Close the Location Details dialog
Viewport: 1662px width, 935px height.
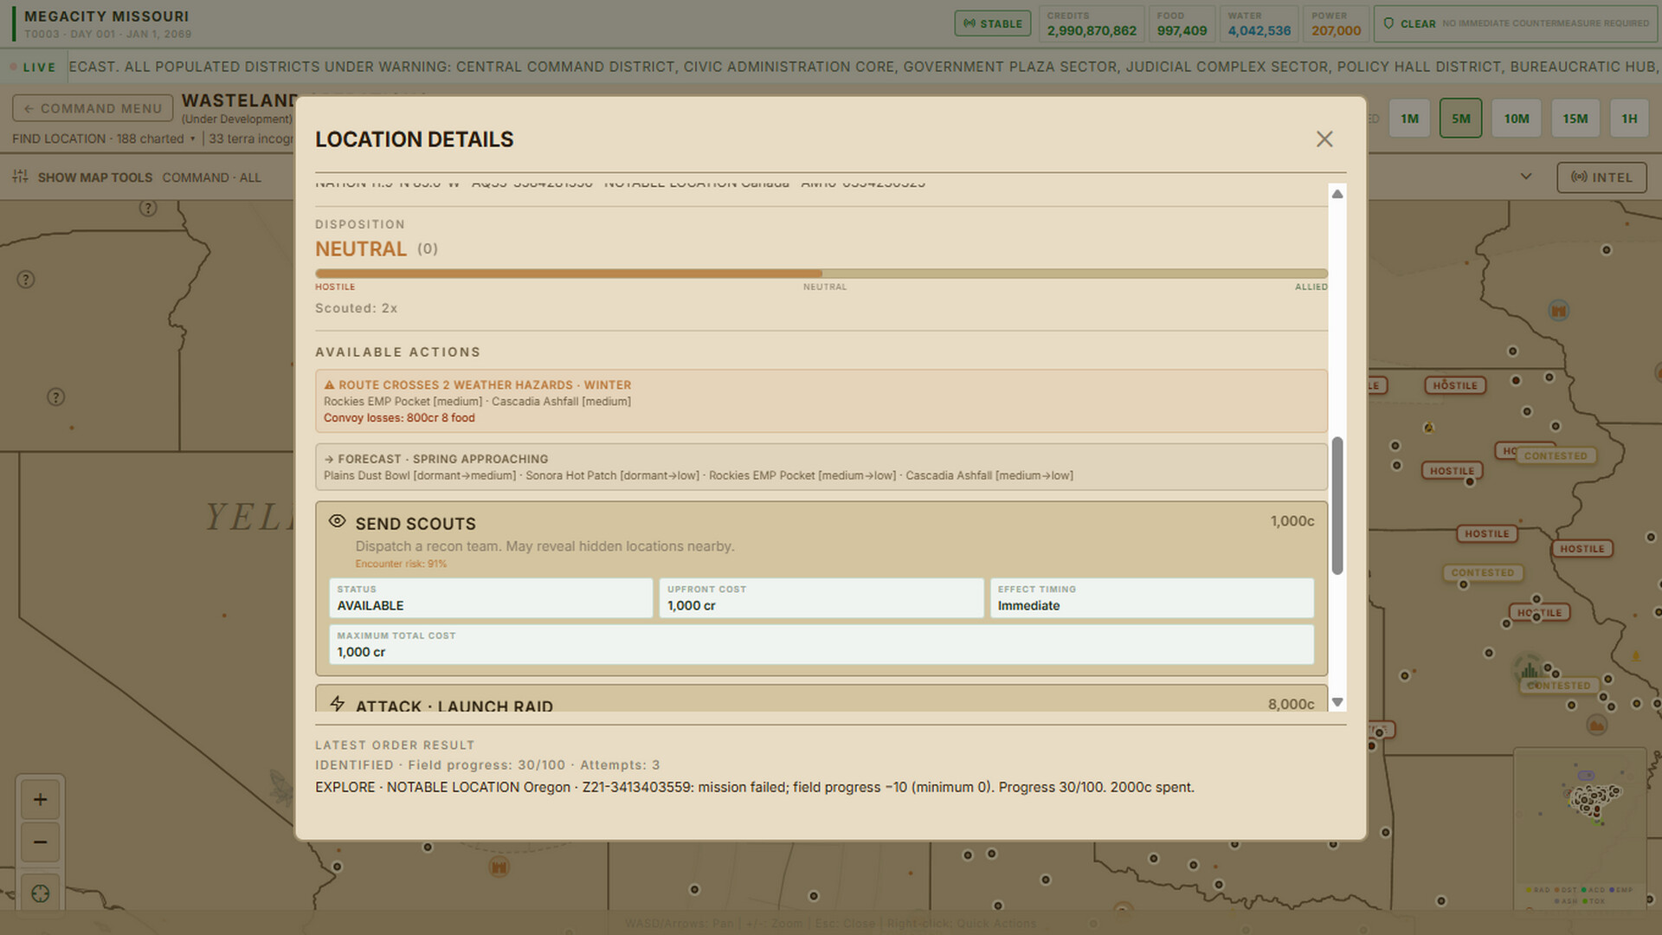pos(1324,139)
